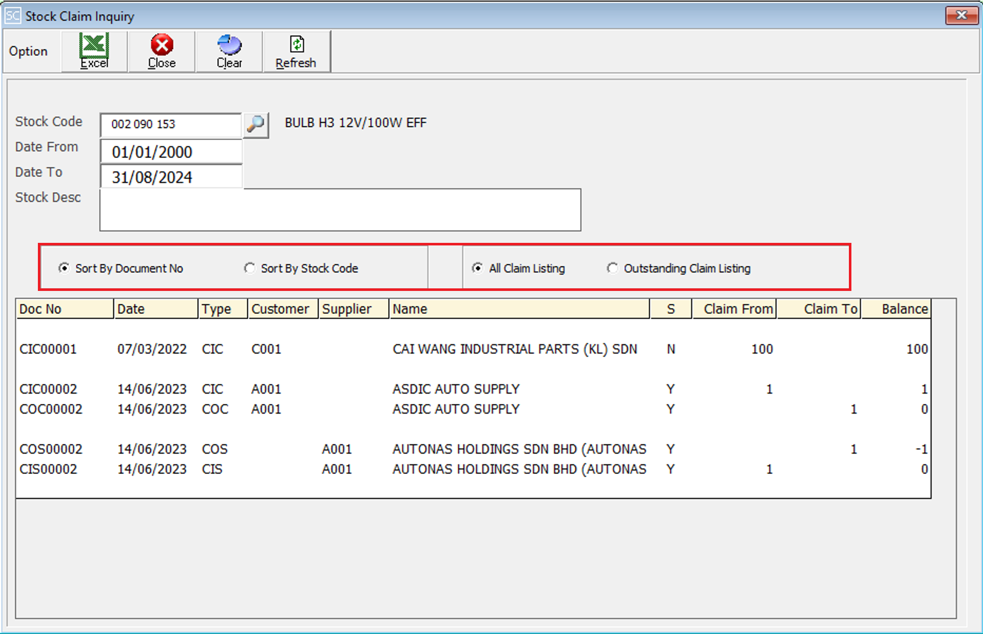Click the Claim From value 100

pyautogui.click(x=762, y=349)
